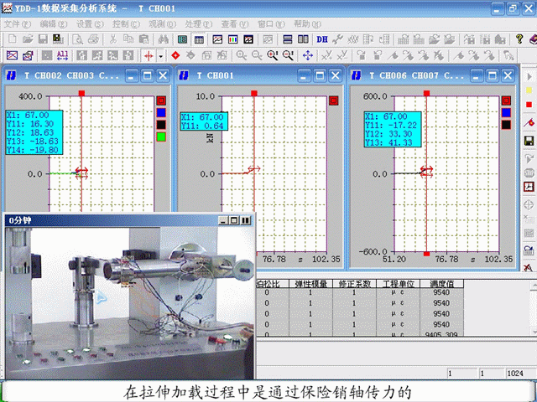Click red channel swatch in T CH001 chart
Viewport: 537px width, 402px height.
(x=333, y=101)
